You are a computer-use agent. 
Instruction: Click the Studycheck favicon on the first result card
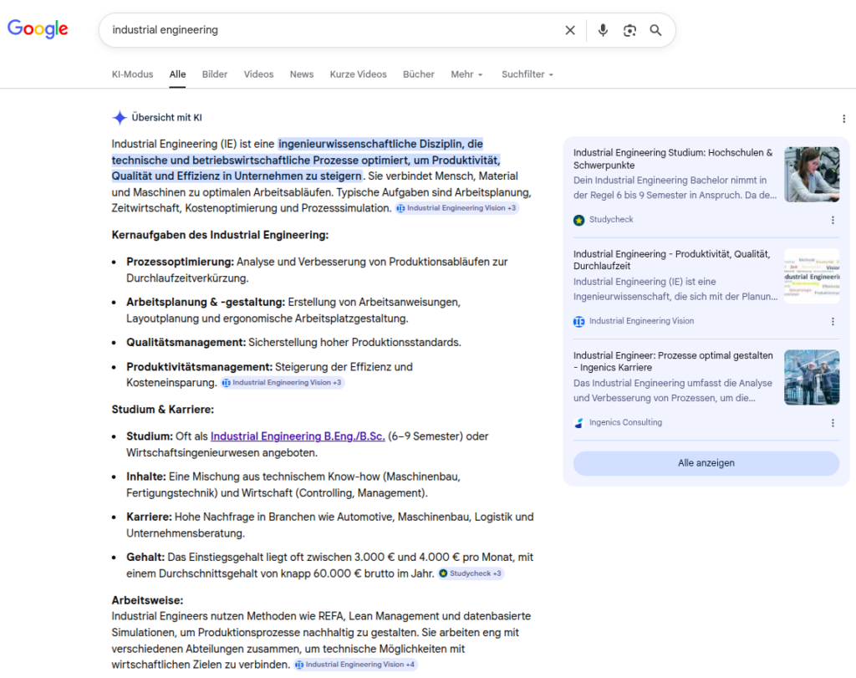[x=578, y=219]
